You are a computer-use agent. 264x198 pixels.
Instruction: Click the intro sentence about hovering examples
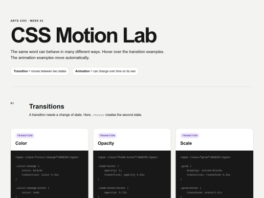(88, 52)
